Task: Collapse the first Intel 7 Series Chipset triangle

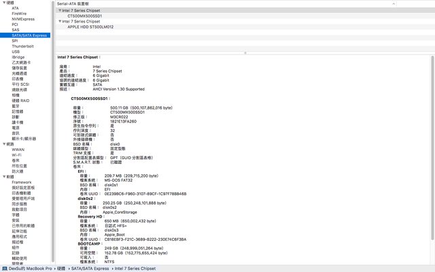Action: click(x=60, y=11)
